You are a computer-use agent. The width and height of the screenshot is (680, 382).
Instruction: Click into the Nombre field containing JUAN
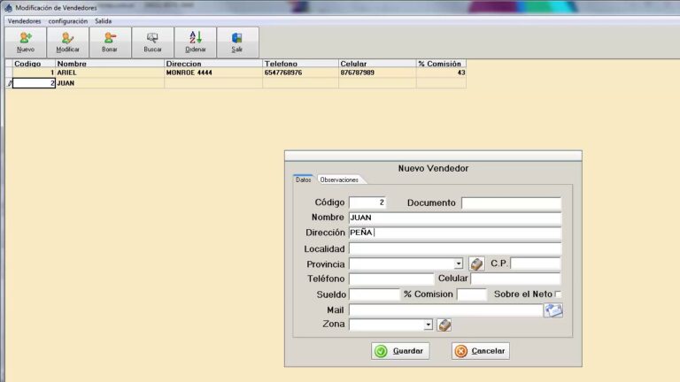pos(455,218)
